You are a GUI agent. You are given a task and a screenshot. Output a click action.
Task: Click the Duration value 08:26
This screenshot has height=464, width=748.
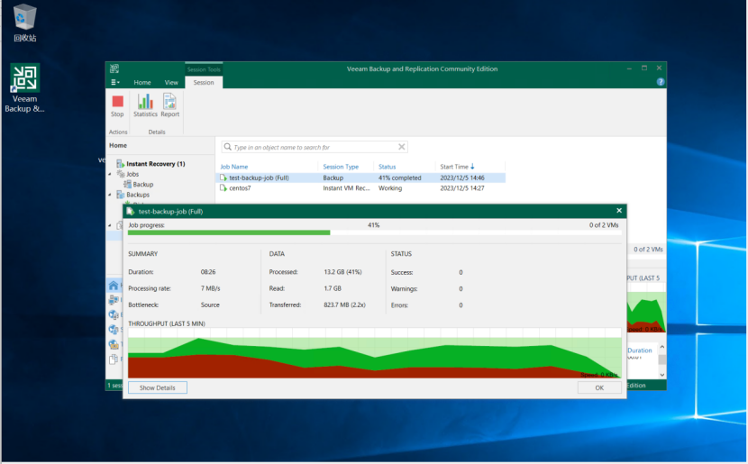[x=208, y=272]
